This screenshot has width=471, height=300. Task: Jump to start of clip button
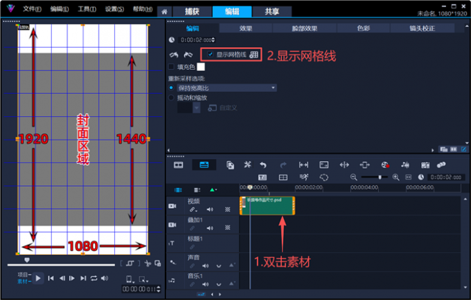click(51, 279)
